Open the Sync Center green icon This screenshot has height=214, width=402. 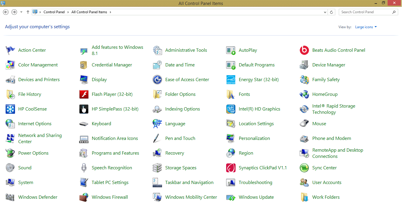click(x=304, y=168)
